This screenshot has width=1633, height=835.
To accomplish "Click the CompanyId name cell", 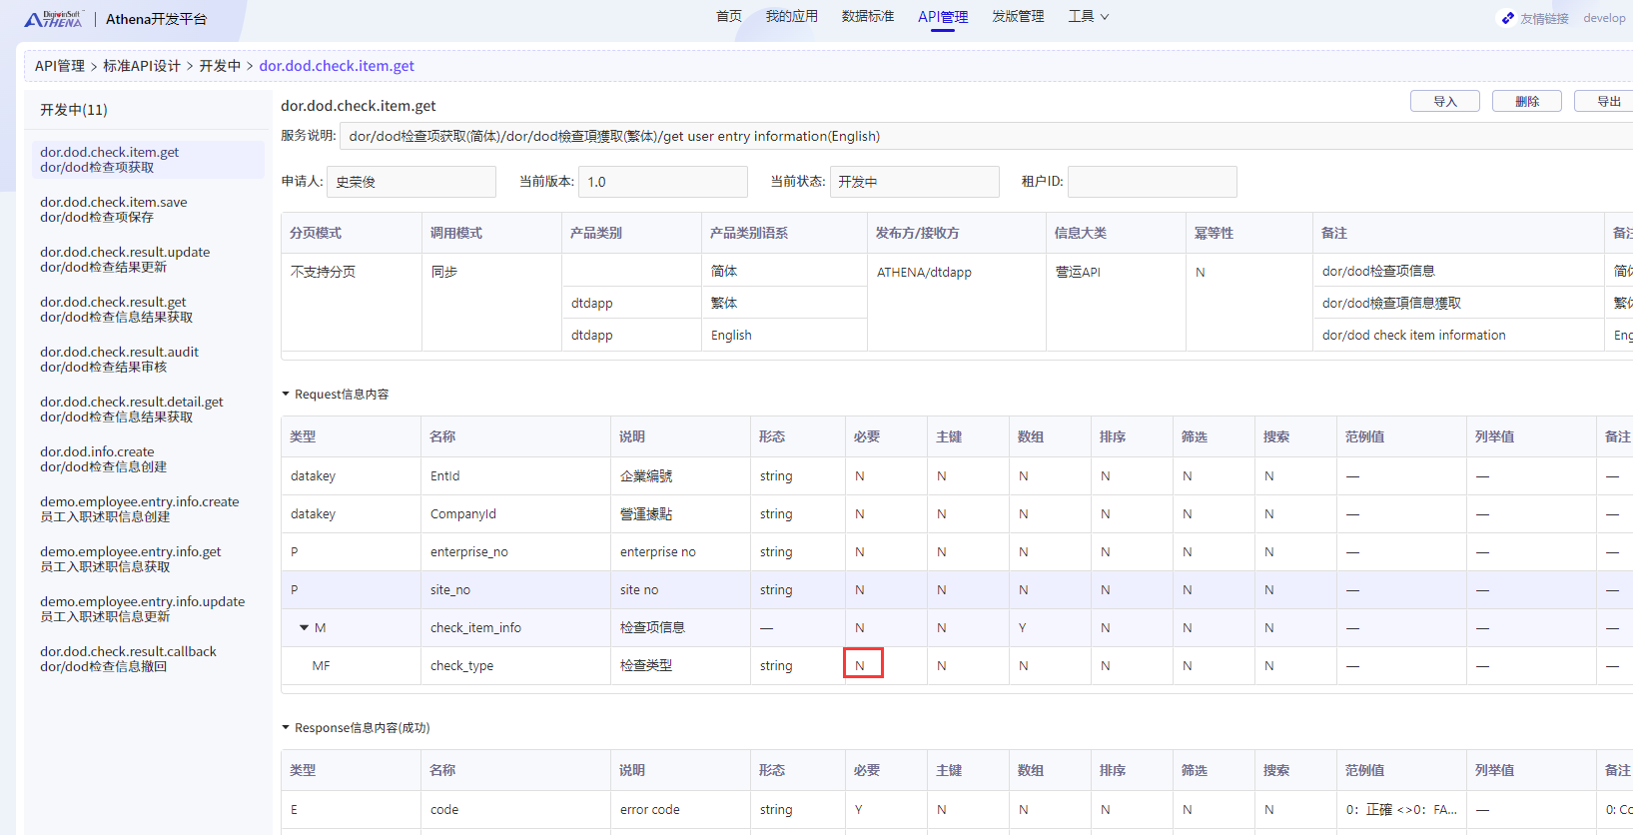I will click(515, 514).
